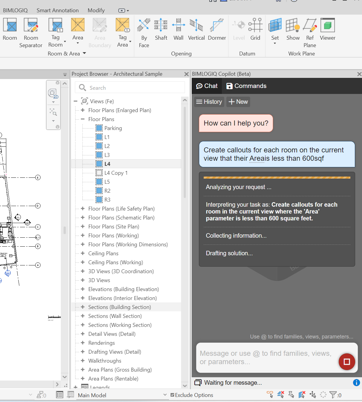The height and width of the screenshot is (402, 362).
Task: Open the L4 Copy 1 floor plan
Action: 116,173
